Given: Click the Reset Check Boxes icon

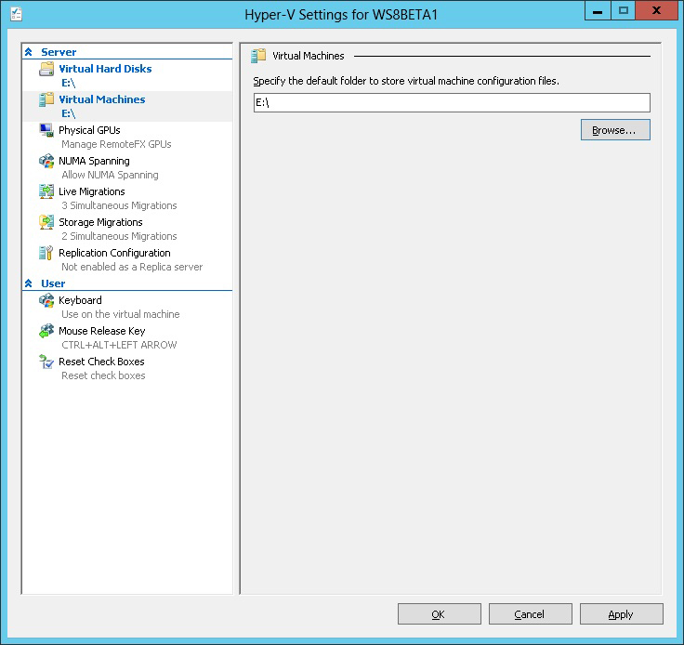Looking at the screenshot, I should 46,362.
